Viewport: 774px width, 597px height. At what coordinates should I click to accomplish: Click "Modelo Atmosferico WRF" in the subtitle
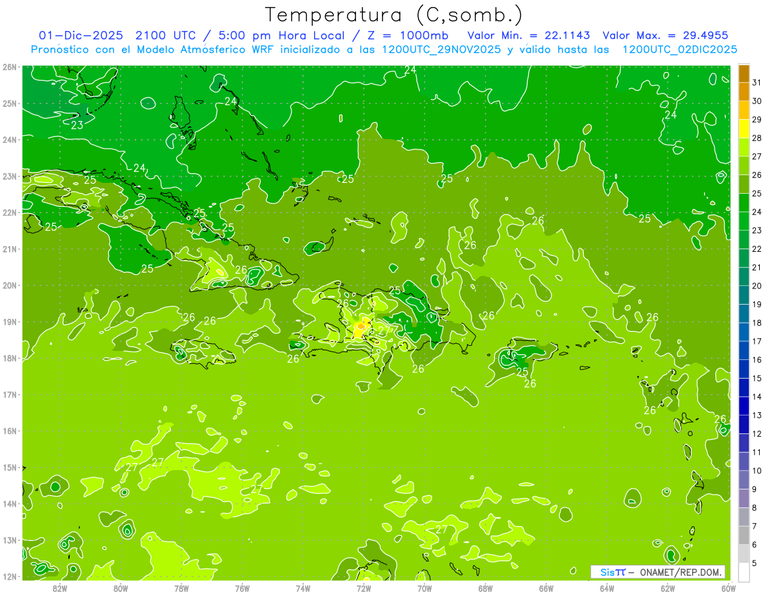coord(204,50)
